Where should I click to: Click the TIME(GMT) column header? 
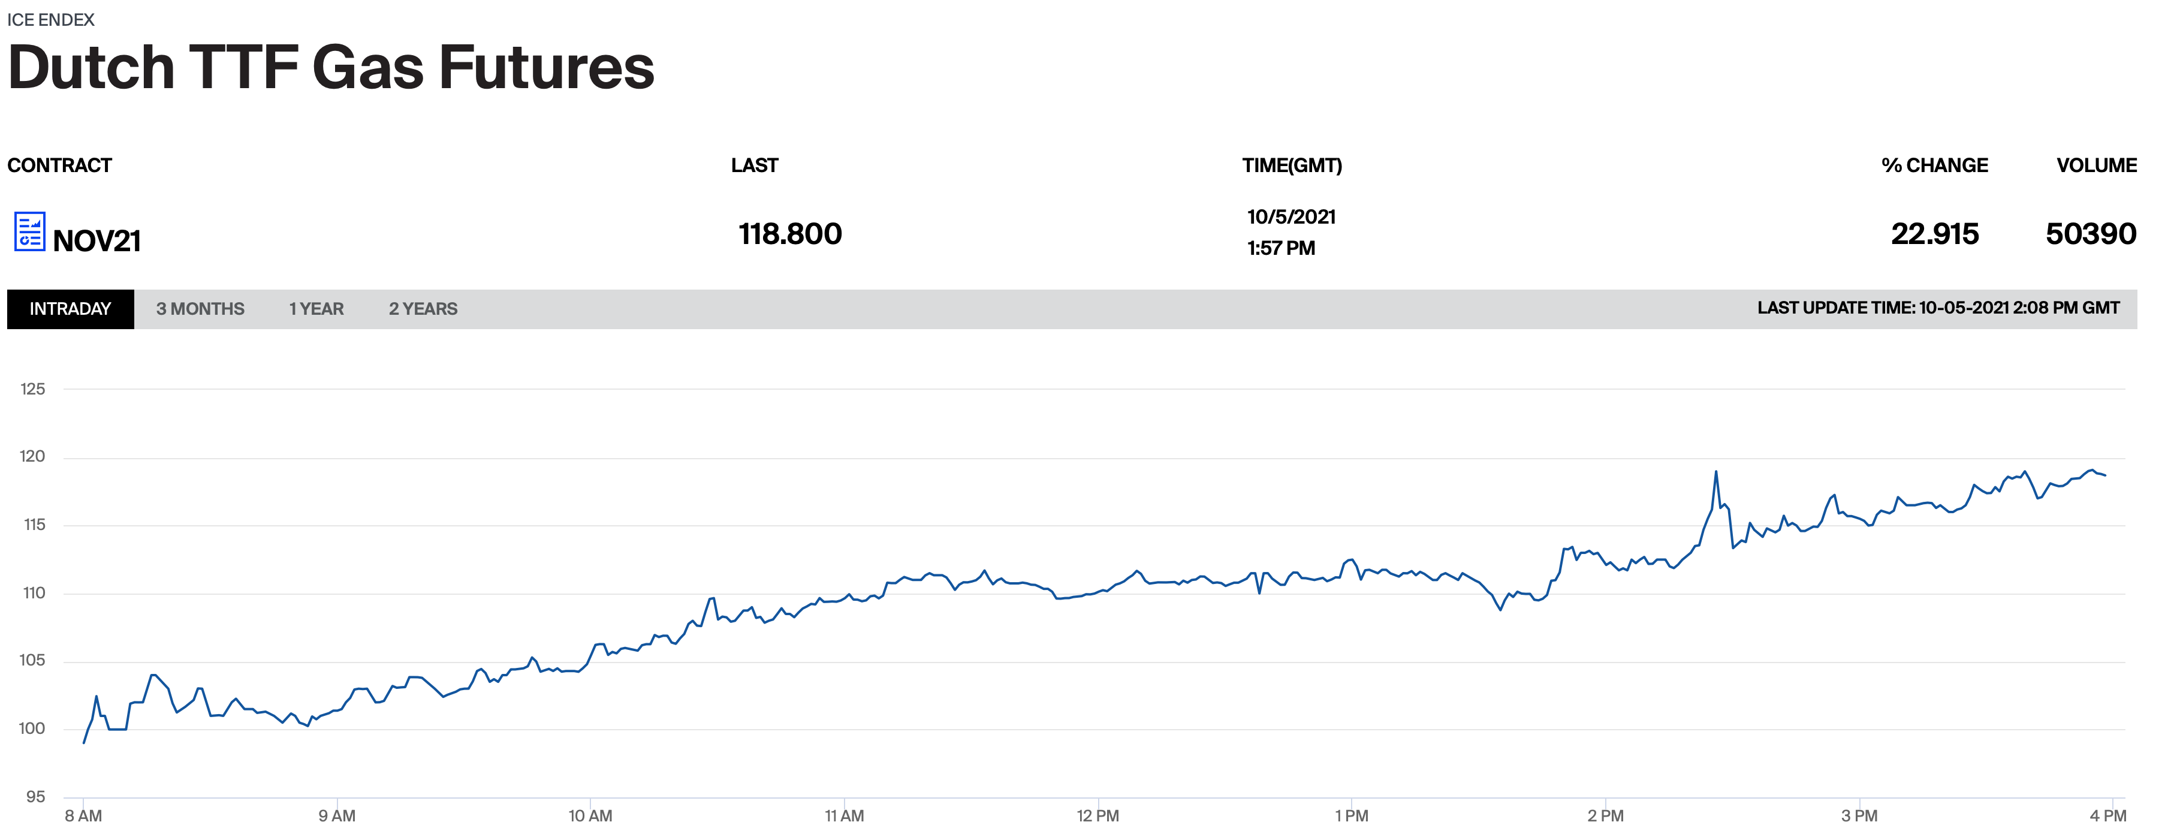click(1292, 165)
